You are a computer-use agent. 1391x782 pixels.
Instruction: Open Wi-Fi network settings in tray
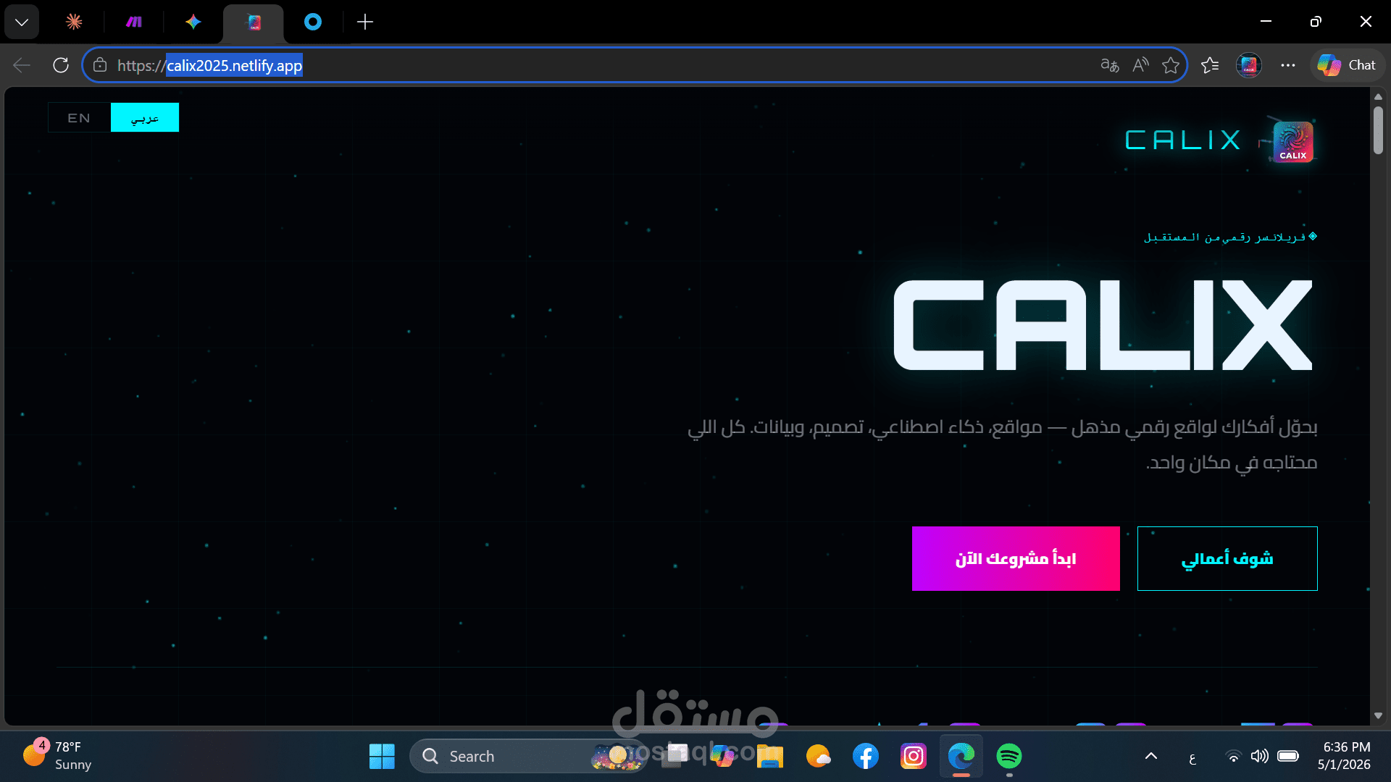1233,756
